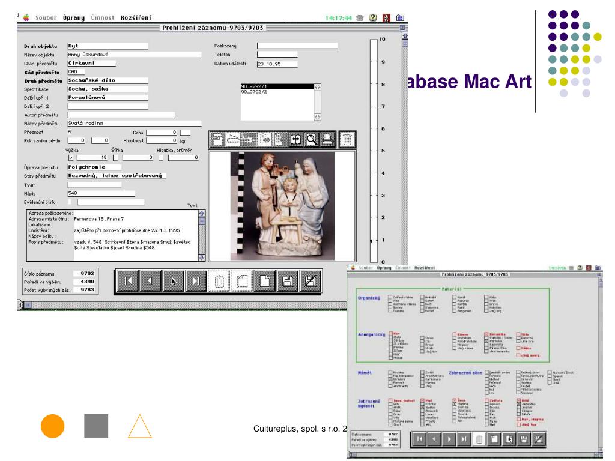Screen dimensions: 615x461
Task: Toggle the red Dítě checkbox
Action: pos(518,400)
